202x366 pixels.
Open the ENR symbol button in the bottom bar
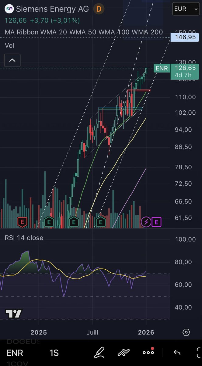15,353
